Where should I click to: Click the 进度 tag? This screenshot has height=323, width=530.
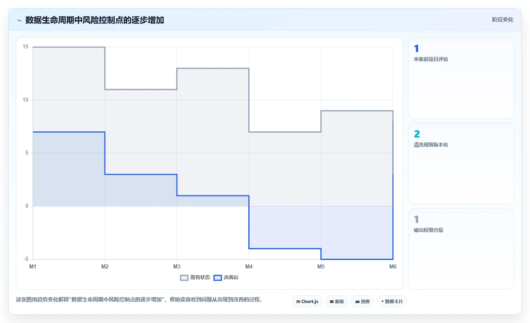[362, 301]
